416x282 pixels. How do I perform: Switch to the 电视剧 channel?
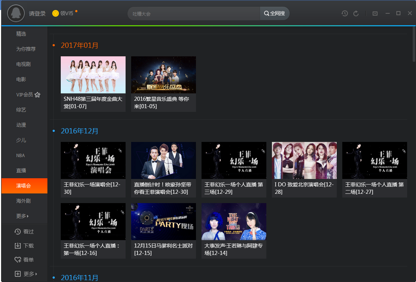tap(23, 64)
